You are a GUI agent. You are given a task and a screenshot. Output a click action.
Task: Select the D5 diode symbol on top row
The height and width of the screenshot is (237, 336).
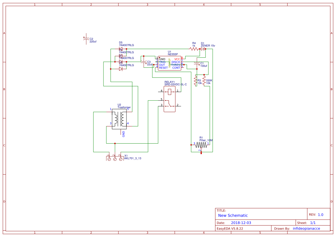tap(121, 49)
